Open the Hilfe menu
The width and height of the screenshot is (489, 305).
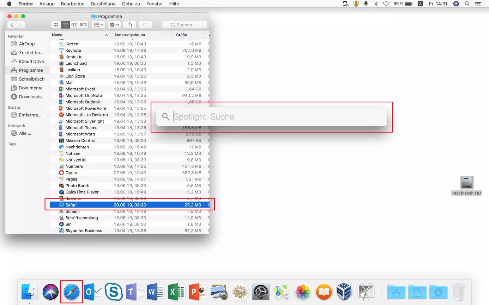[174, 4]
